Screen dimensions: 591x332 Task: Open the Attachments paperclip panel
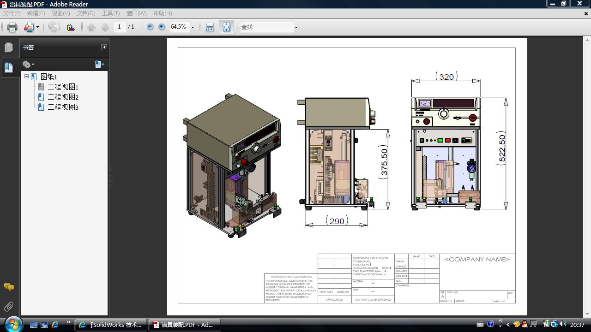click(x=8, y=307)
